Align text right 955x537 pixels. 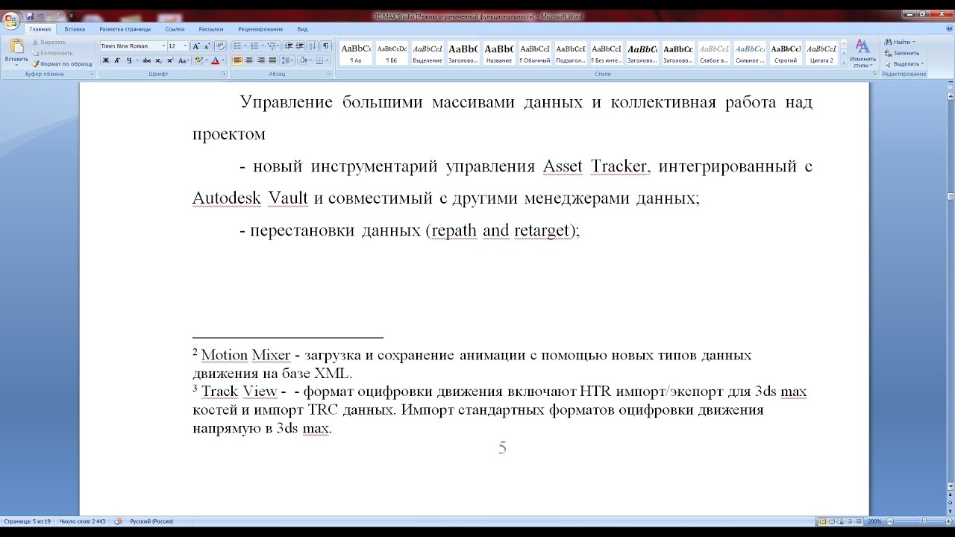[x=260, y=60]
